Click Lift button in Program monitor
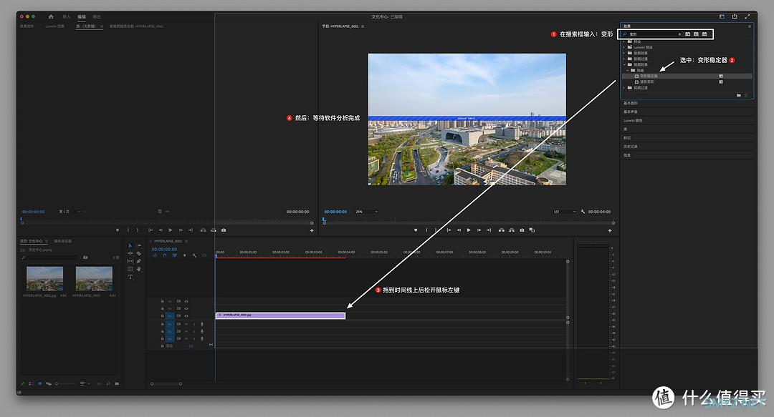The image size is (774, 417). 502,230
